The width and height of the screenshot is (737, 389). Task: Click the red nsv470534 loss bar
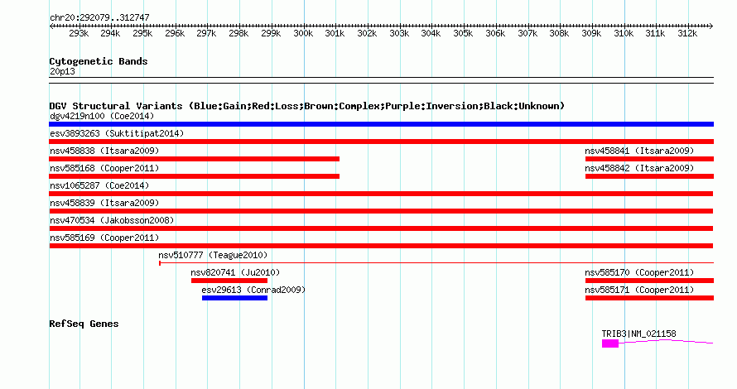click(381, 228)
